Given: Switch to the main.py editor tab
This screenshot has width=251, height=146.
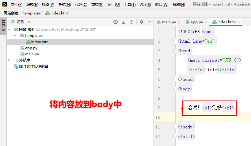Looking at the screenshot, I should (x=169, y=22).
